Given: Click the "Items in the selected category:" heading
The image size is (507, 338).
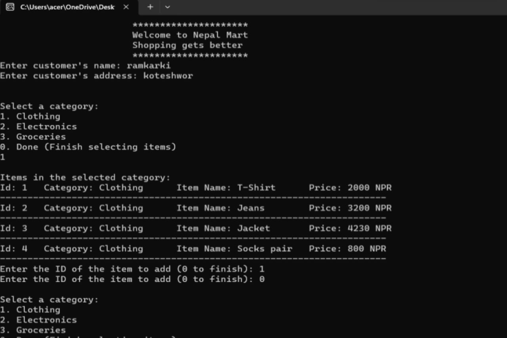Looking at the screenshot, I should point(85,178).
